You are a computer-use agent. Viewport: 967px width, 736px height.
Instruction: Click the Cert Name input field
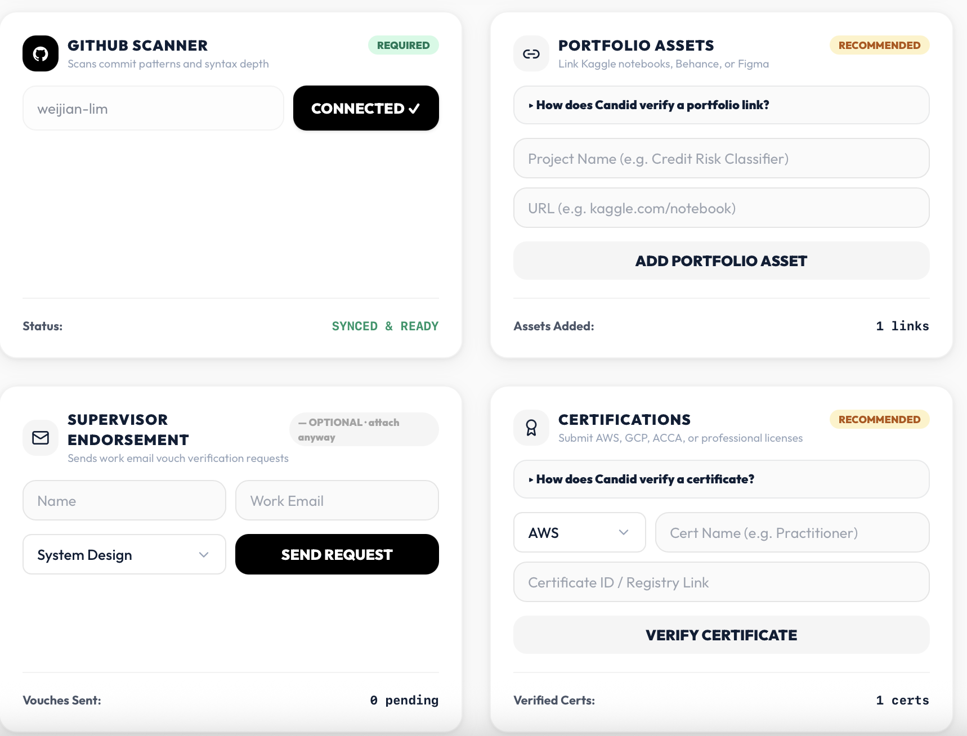click(793, 532)
